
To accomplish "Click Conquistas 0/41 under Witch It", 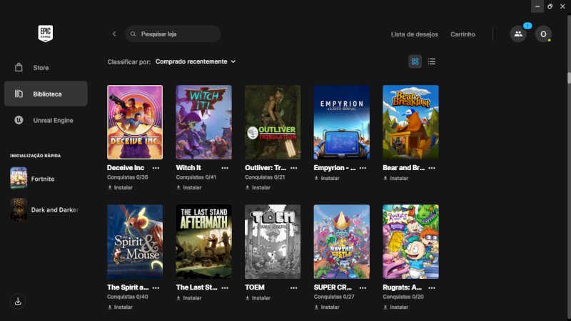I will tap(196, 177).
